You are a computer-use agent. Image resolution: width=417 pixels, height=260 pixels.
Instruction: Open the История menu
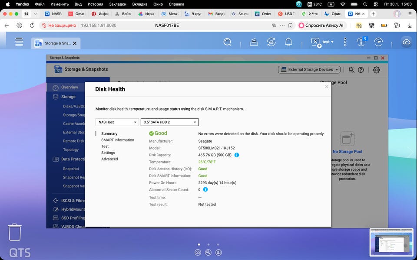click(95, 4)
